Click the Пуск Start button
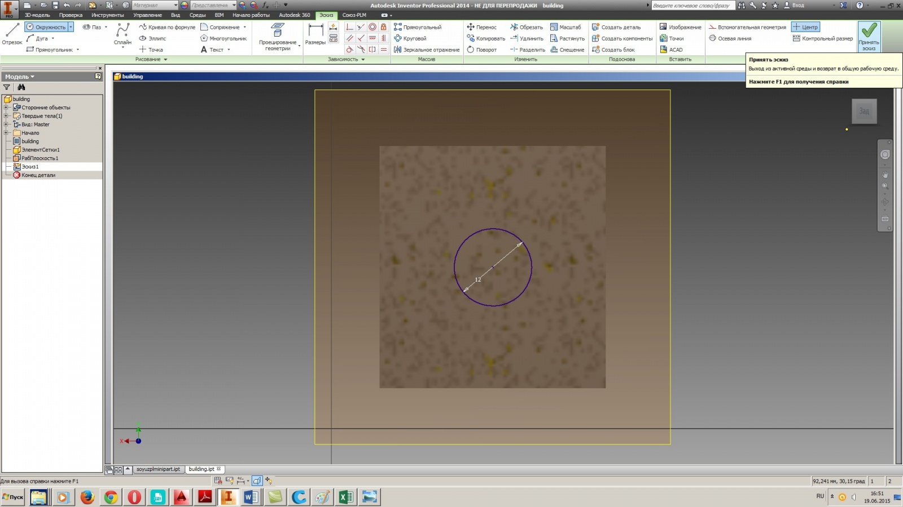 point(12,497)
